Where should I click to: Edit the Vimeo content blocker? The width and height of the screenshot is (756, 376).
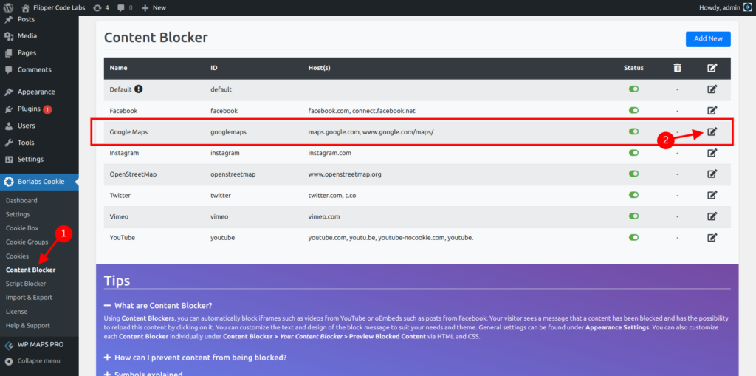click(x=712, y=216)
